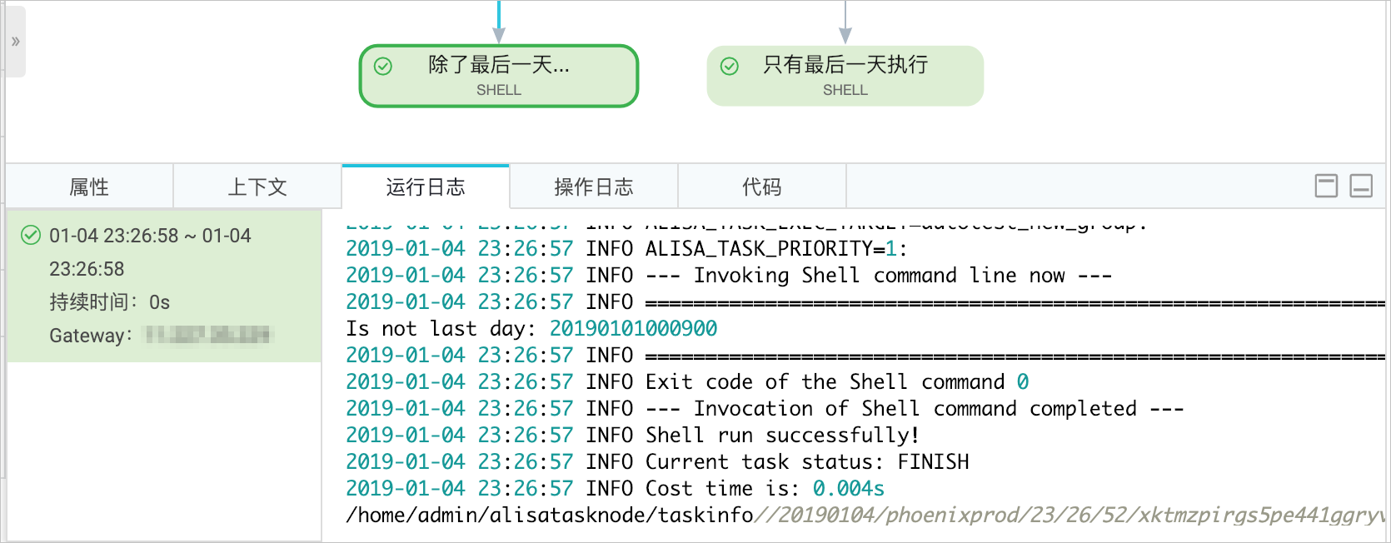Open the 属性 tab

89,187
